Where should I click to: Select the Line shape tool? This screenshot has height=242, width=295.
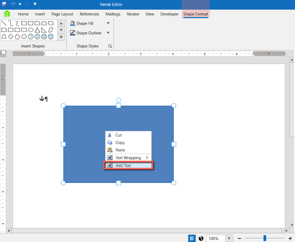pos(4,23)
